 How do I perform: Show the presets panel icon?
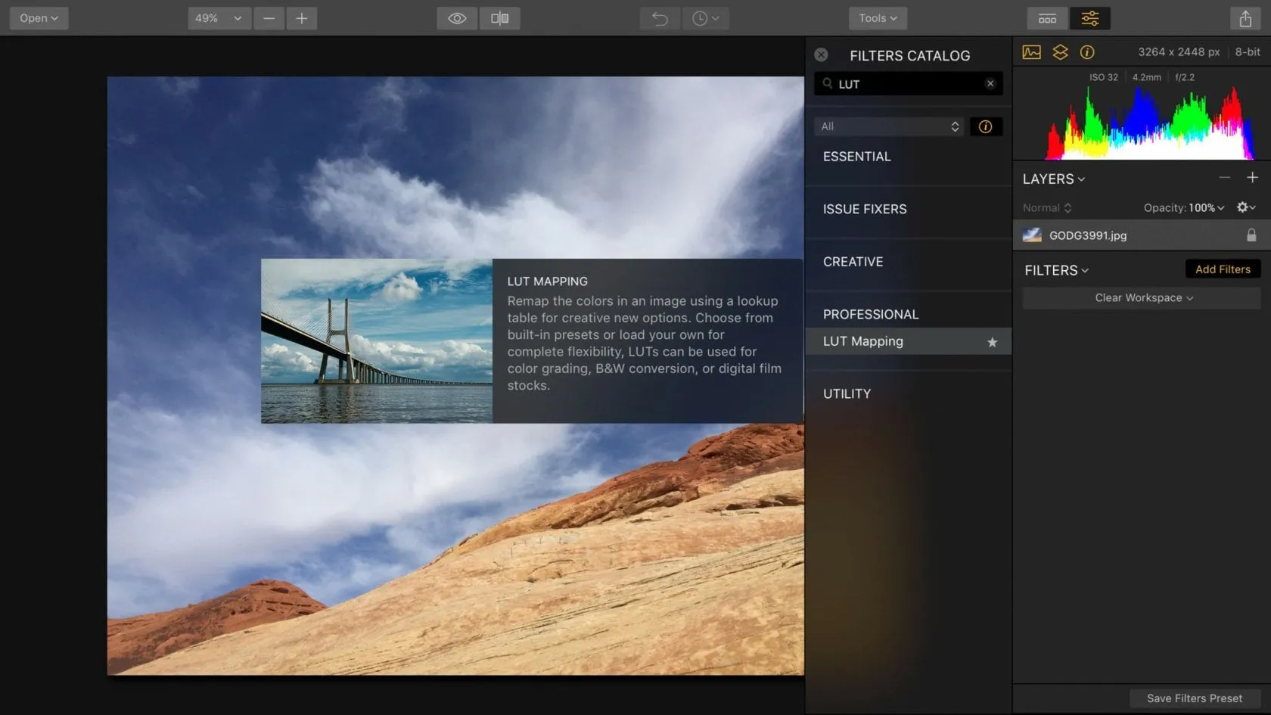[x=1047, y=18]
